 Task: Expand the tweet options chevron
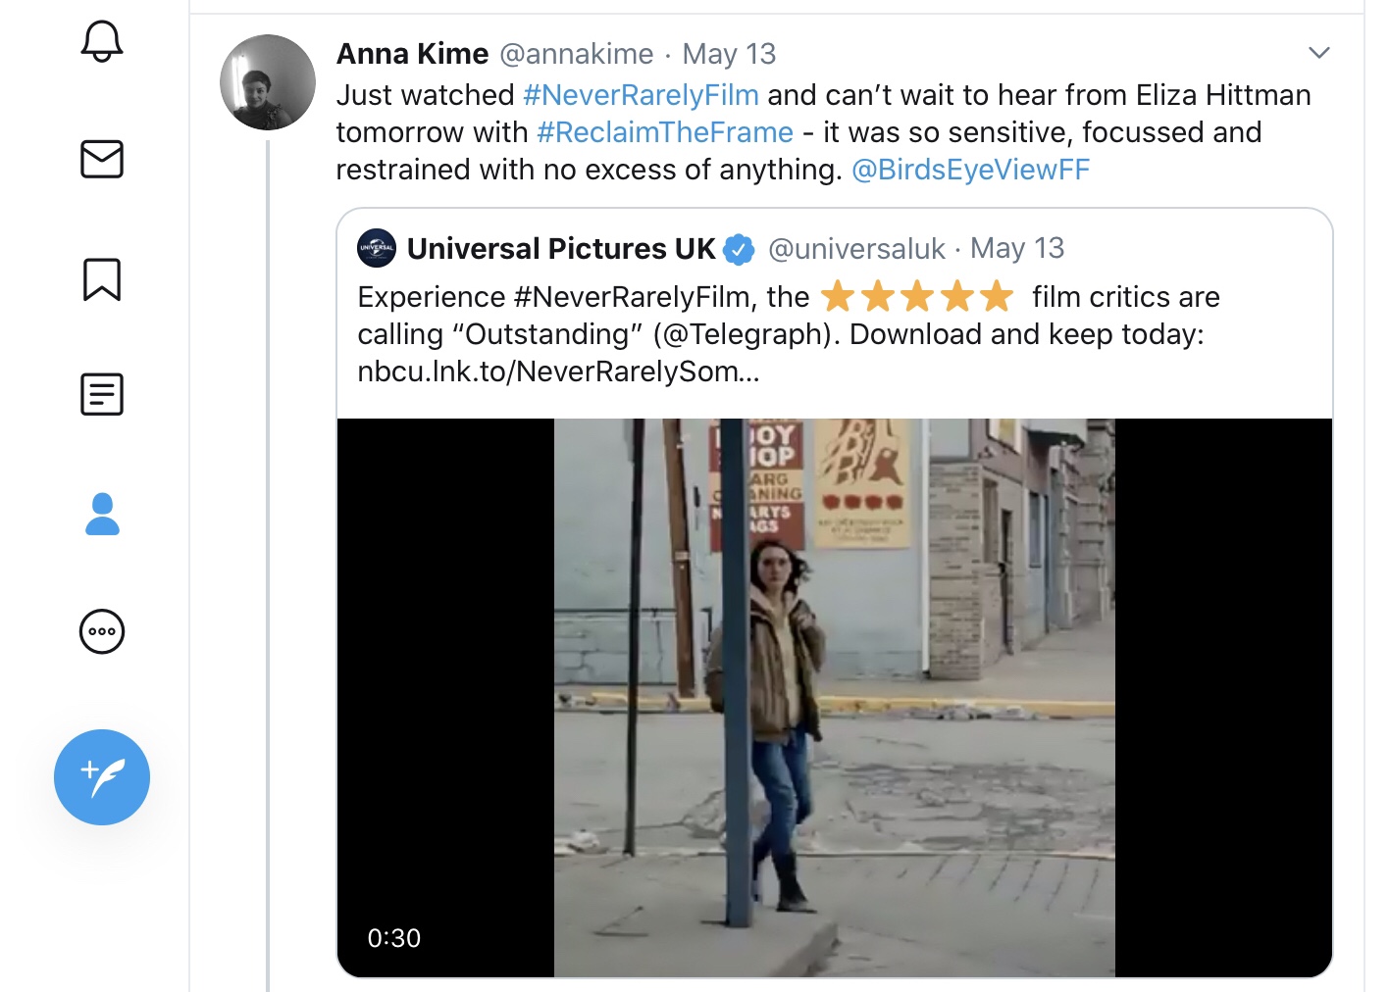[x=1319, y=53]
